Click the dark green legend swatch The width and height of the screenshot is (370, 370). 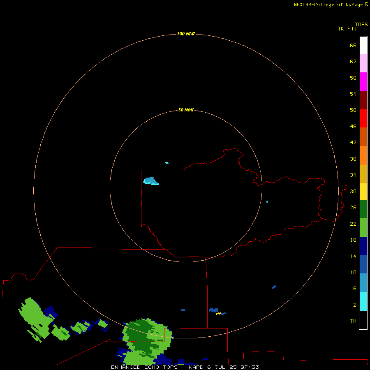(363, 209)
